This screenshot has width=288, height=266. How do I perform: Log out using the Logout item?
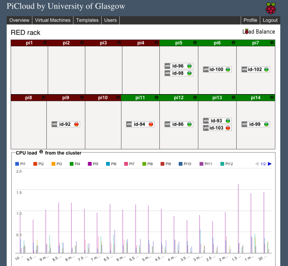(270, 20)
